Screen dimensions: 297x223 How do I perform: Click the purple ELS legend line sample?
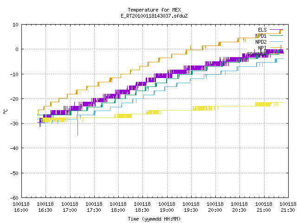point(276,30)
